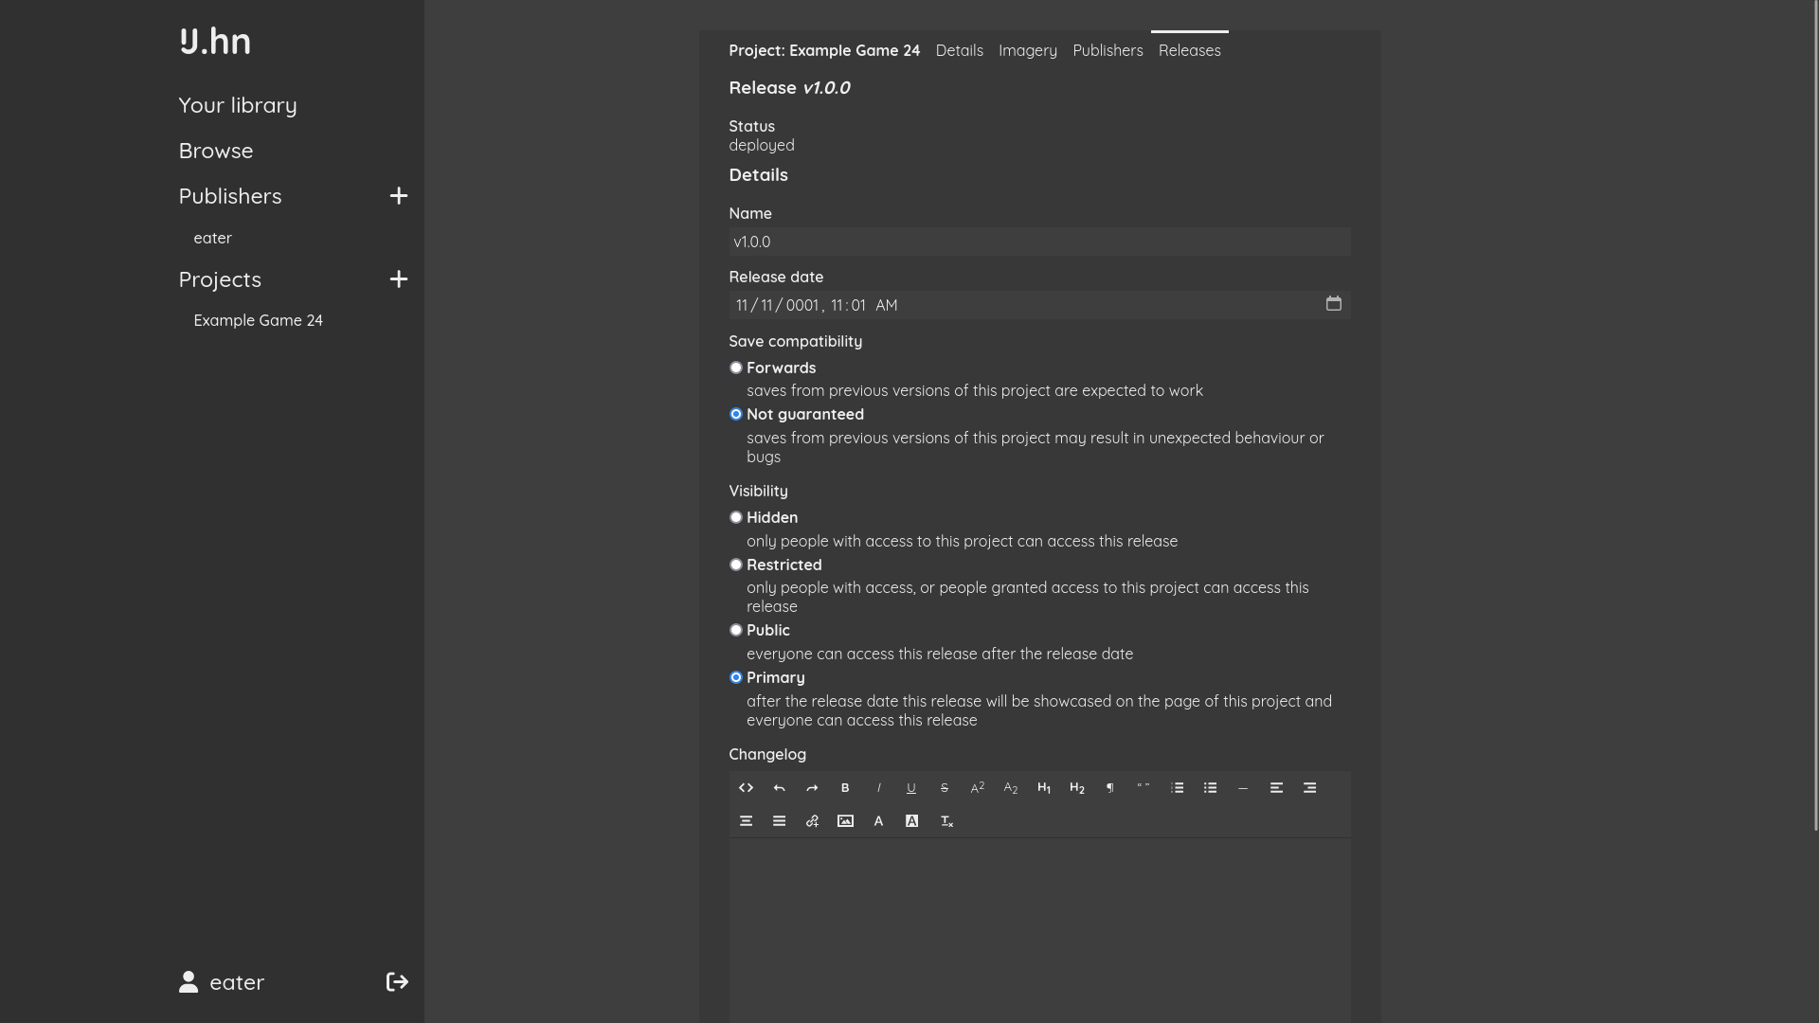1819x1023 pixels.
Task: Insert a link in Changelog
Action: click(x=812, y=821)
